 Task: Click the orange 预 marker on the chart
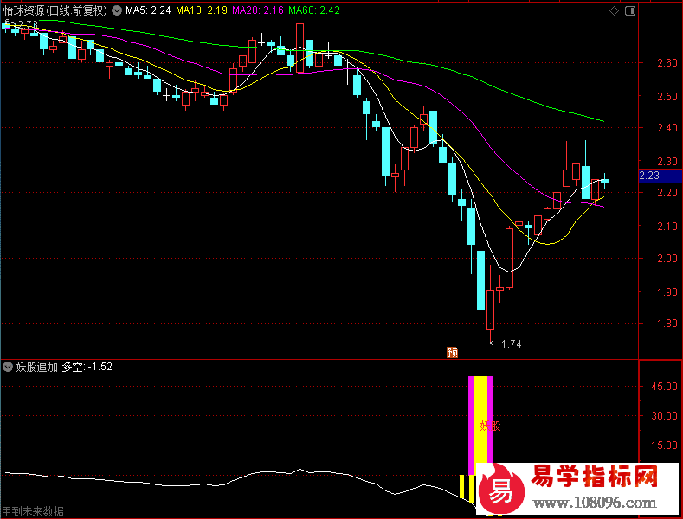click(x=452, y=352)
